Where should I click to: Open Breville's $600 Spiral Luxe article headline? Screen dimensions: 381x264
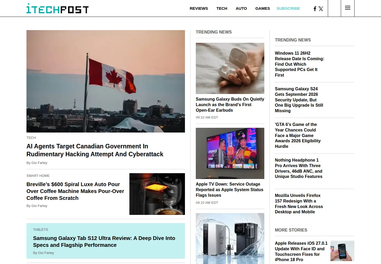(75, 191)
